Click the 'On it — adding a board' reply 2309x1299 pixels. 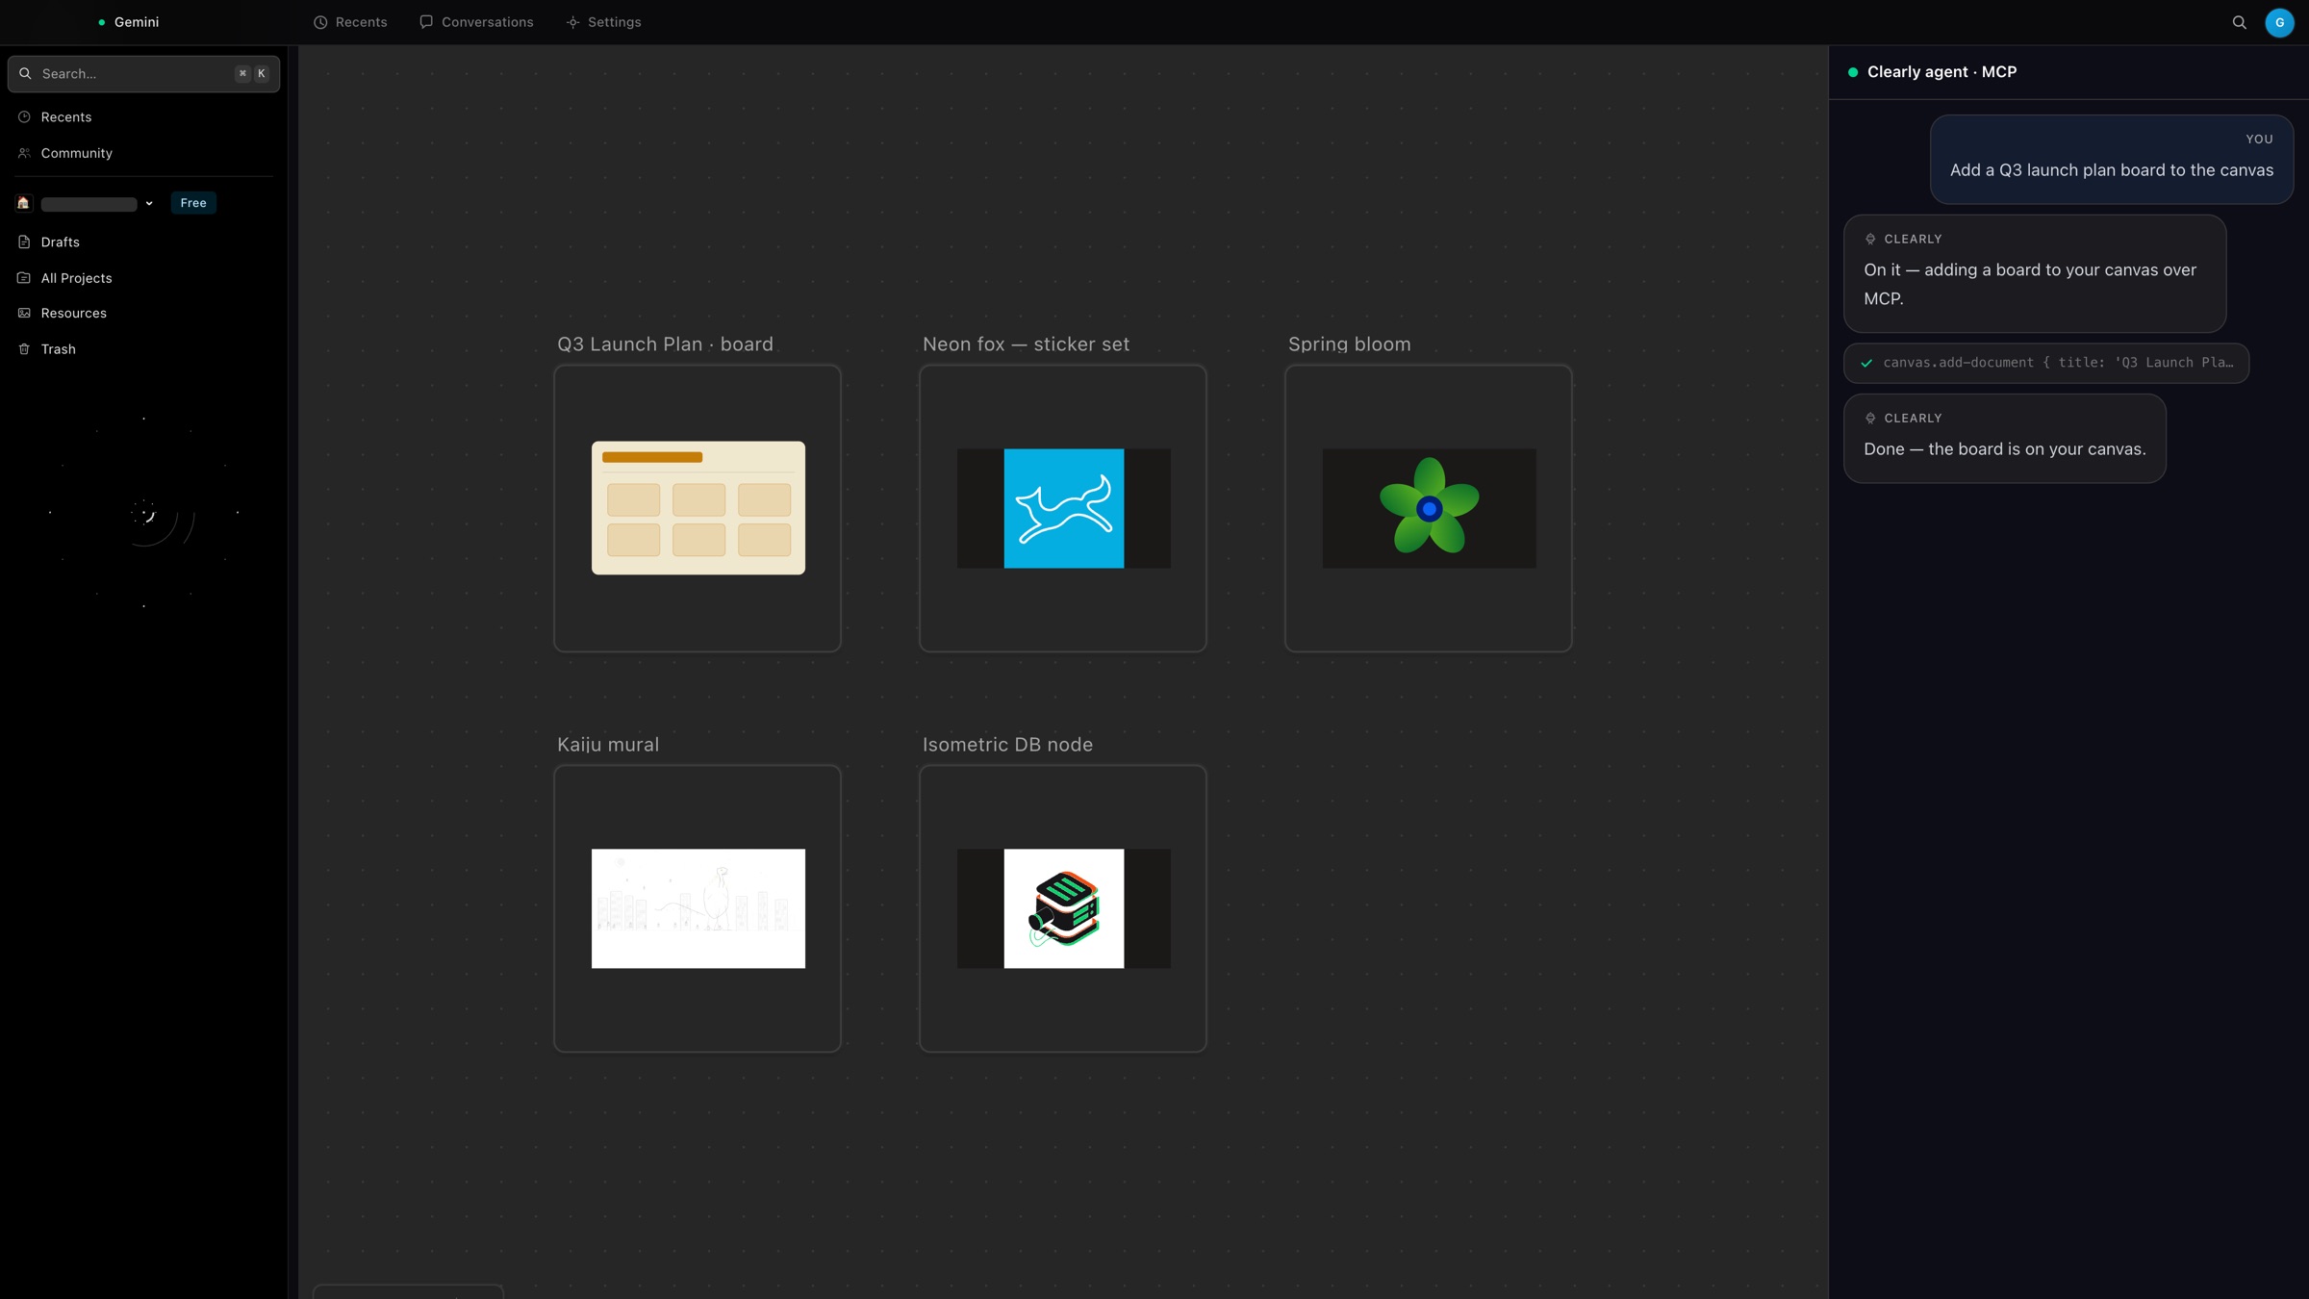(2035, 273)
